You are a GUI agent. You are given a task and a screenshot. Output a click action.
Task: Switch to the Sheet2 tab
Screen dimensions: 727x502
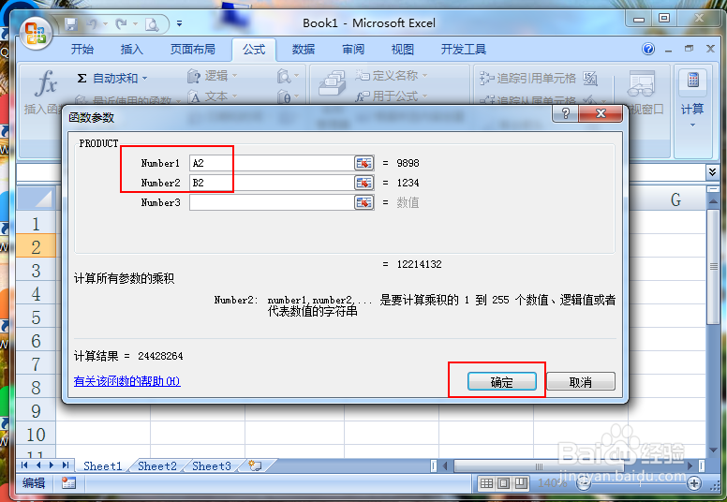[157, 465]
